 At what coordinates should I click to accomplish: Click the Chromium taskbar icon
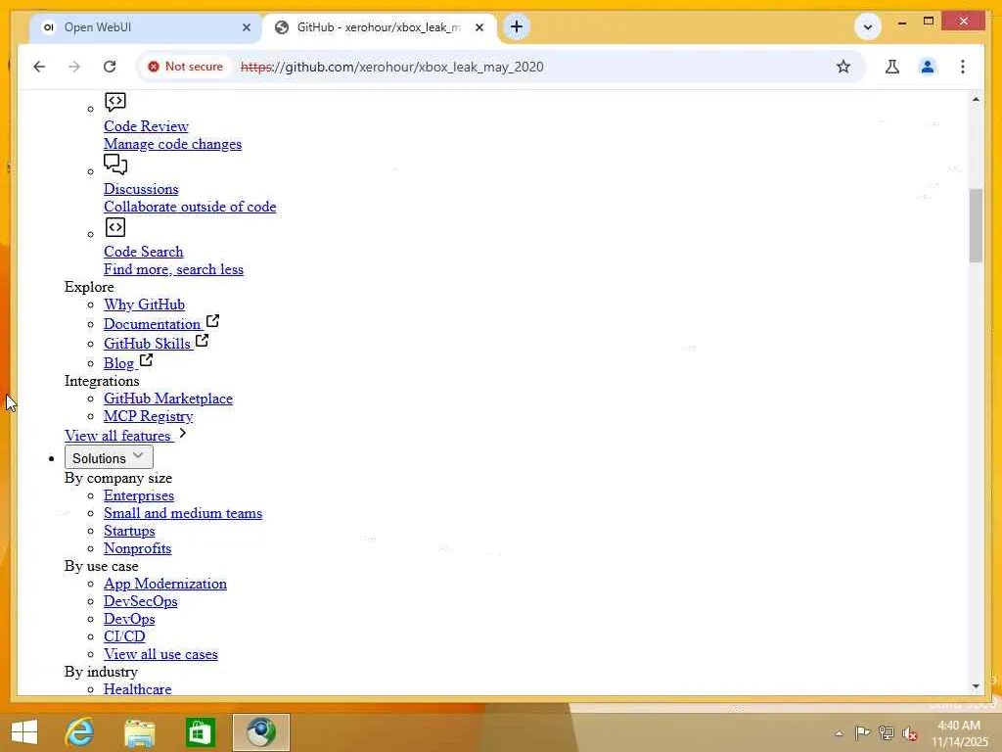click(x=260, y=732)
